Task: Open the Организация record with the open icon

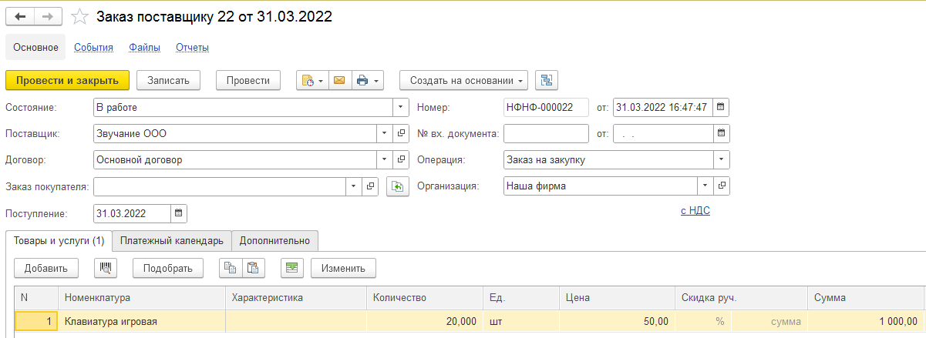Action: point(722,186)
